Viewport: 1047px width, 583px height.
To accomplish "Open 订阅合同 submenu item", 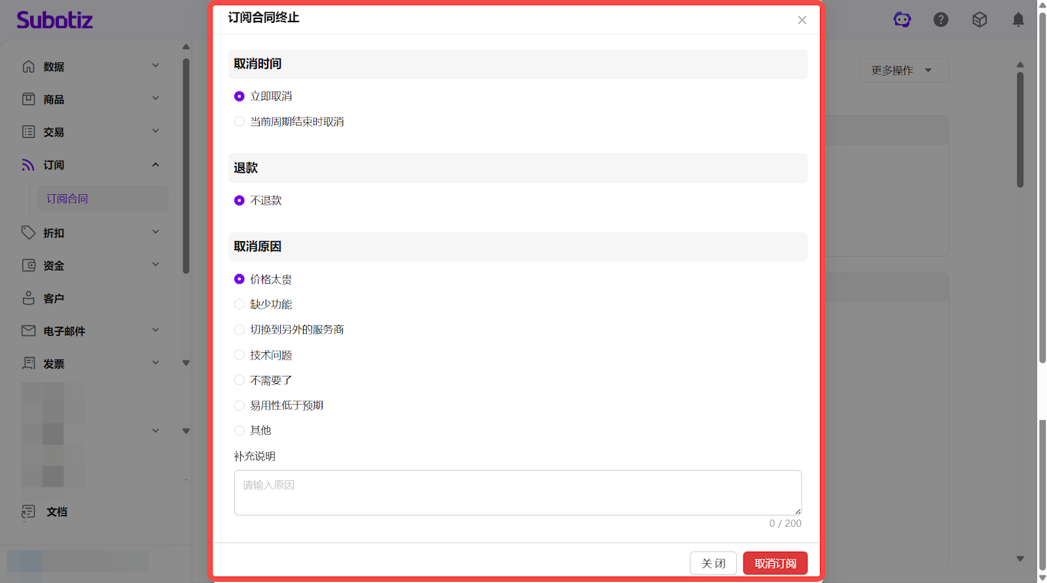I will pos(67,199).
